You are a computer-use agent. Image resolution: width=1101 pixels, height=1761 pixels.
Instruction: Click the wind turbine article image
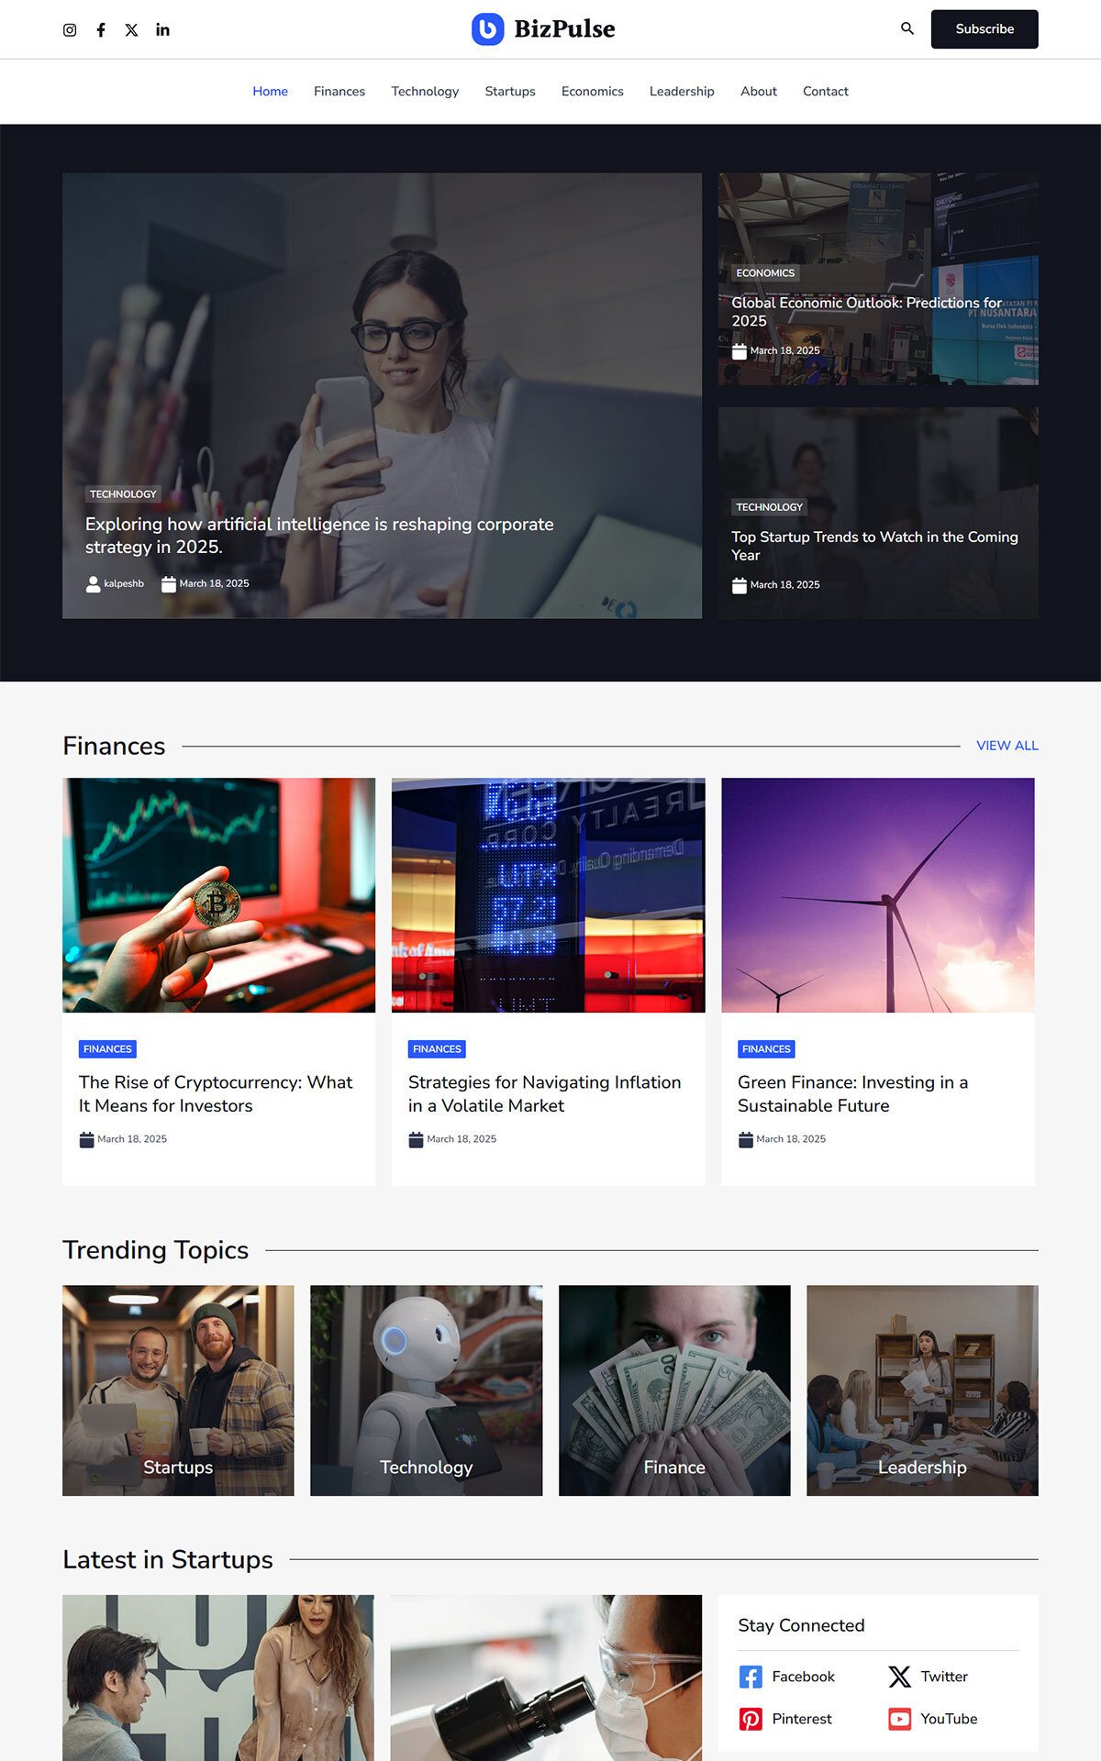[x=877, y=894]
